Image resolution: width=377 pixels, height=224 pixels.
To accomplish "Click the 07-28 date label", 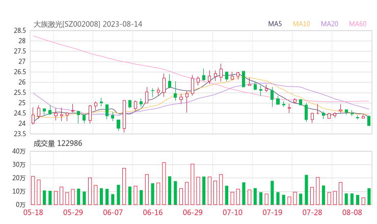I will point(312,212).
